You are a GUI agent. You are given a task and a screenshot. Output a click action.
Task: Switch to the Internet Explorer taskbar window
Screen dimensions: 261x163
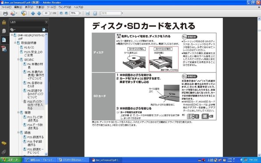click(x=40, y=160)
